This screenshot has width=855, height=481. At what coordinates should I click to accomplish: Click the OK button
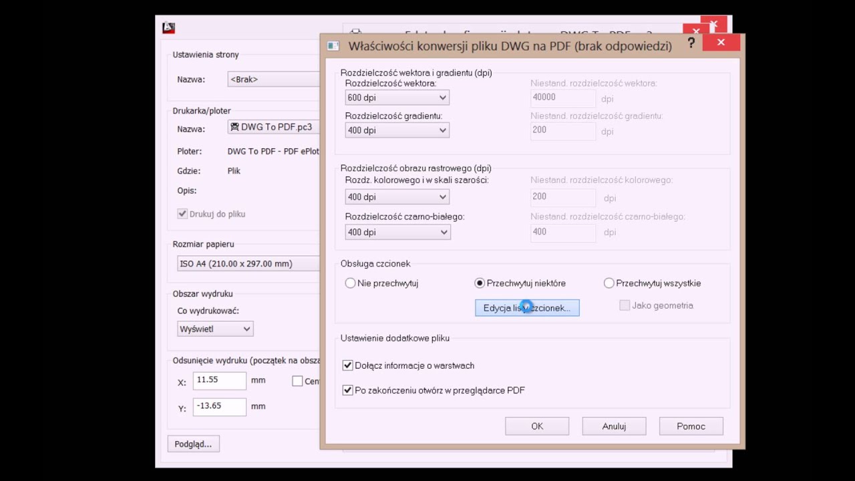537,426
